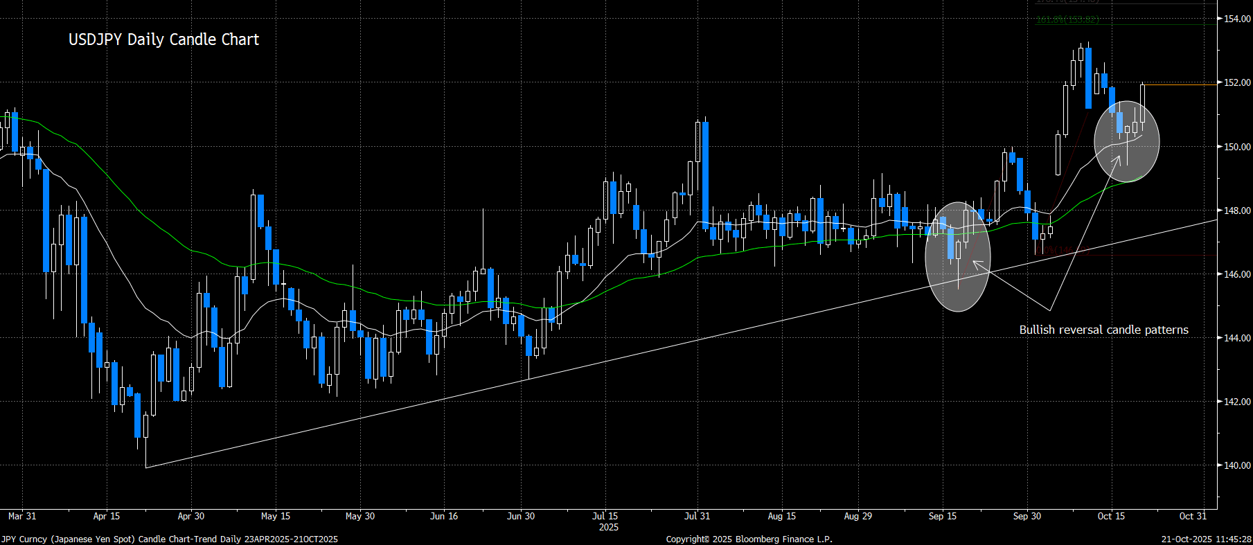Click the 146.00 price axis label
Image resolution: width=1253 pixels, height=545 pixels.
1237,274
